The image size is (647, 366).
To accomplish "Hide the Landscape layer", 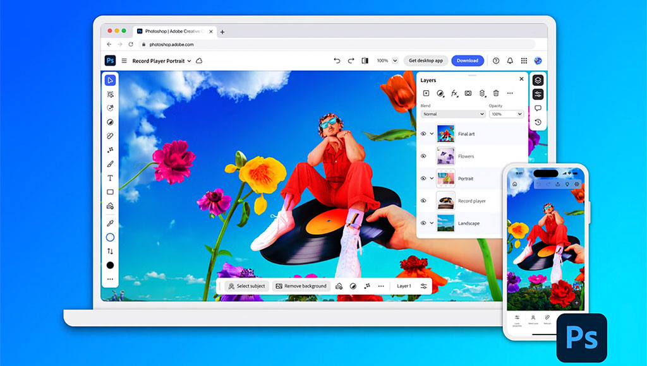I will coord(423,223).
